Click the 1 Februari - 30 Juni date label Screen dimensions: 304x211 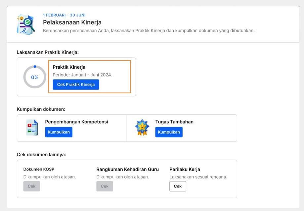click(x=64, y=15)
